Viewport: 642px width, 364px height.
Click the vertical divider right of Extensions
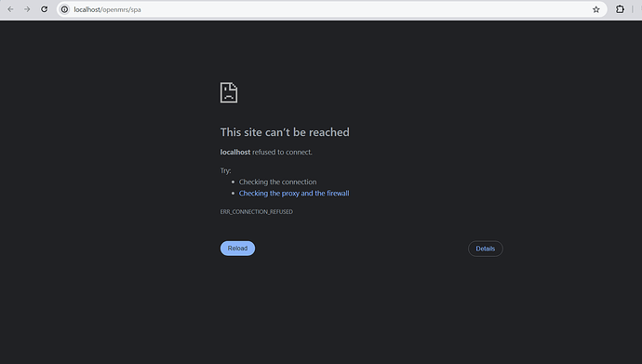(633, 9)
